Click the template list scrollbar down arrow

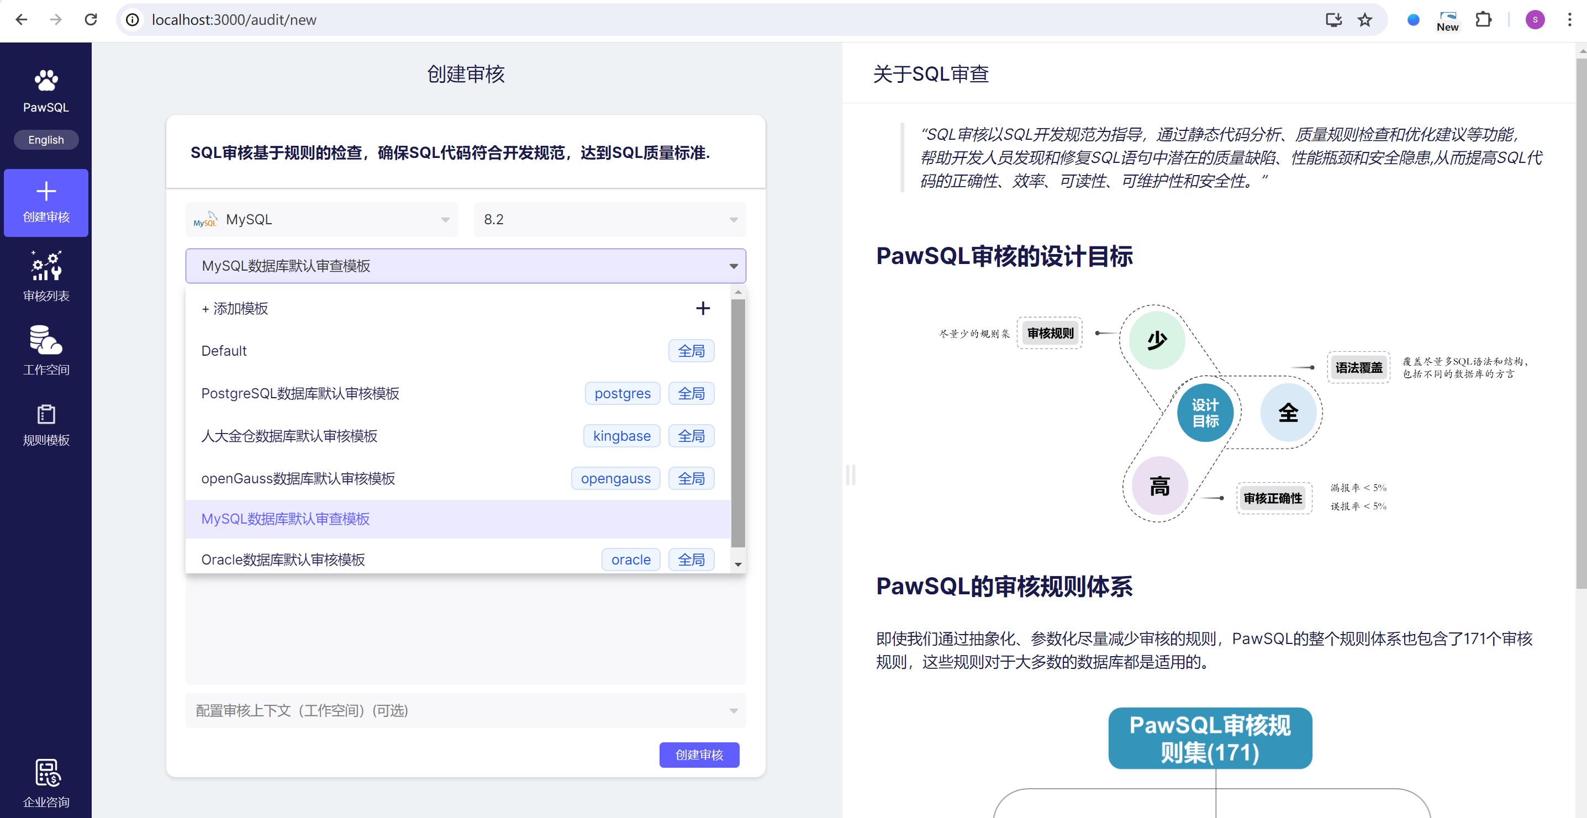coord(737,564)
